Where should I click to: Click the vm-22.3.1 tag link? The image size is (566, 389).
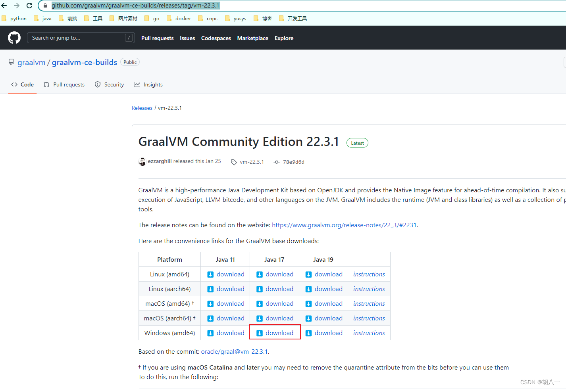(252, 162)
